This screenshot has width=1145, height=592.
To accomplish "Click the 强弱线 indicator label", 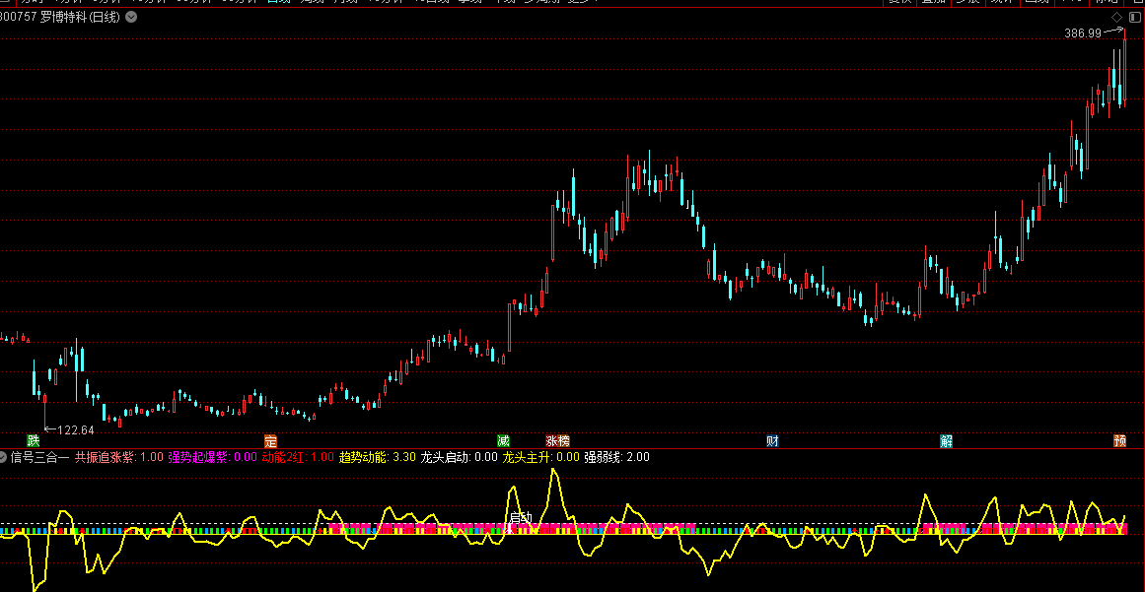I will 604,457.
